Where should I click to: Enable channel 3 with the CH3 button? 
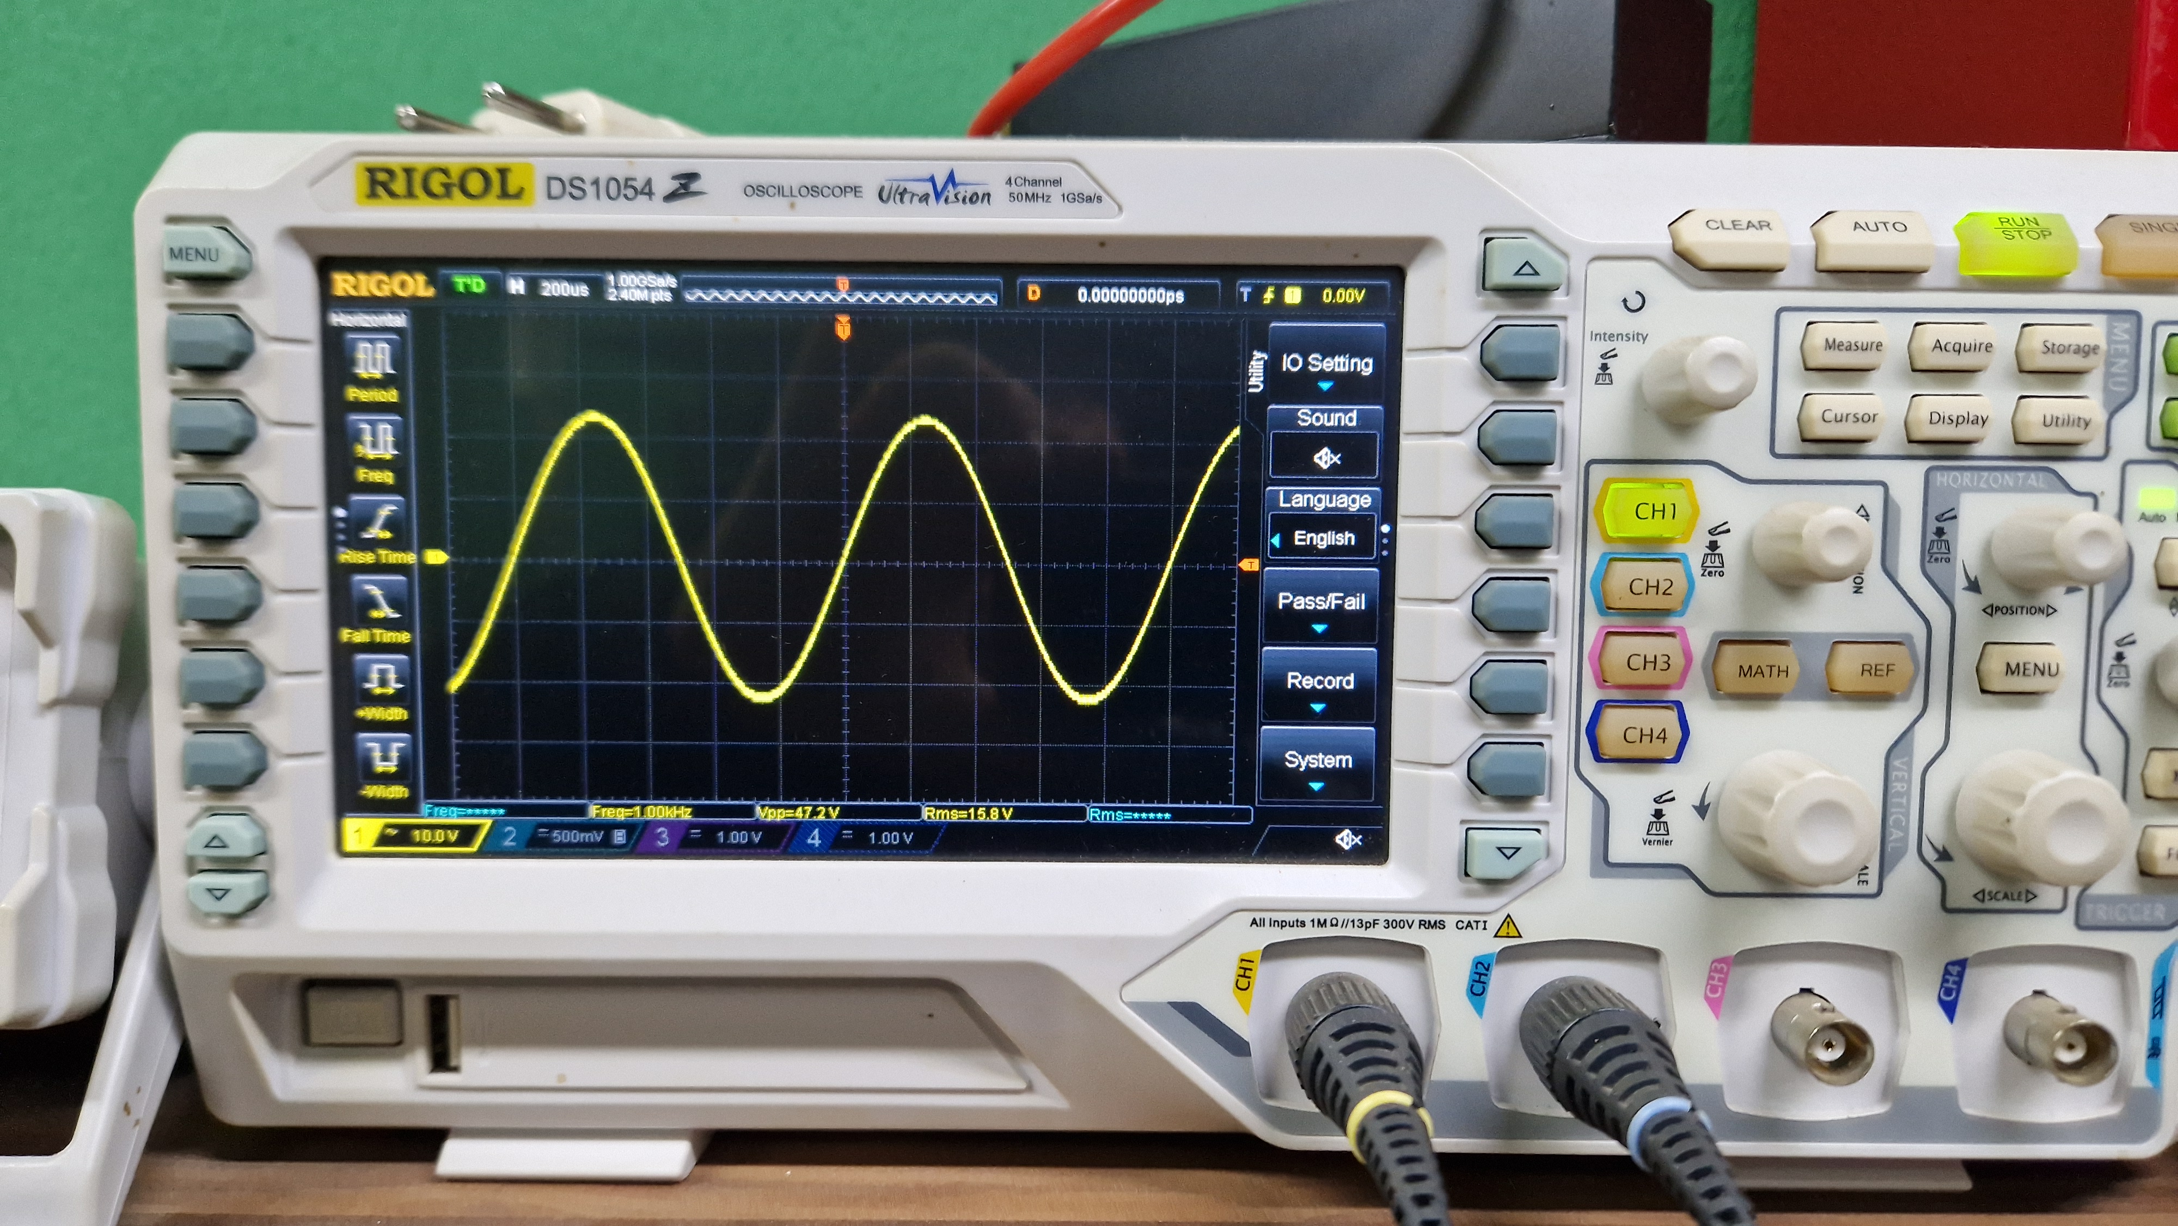click(x=1640, y=660)
